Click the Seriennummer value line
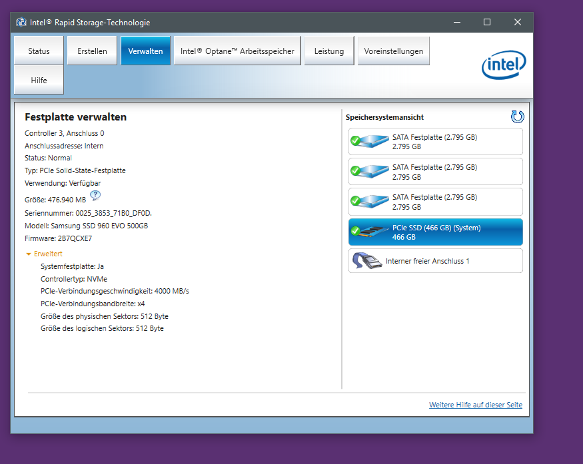The image size is (583, 464). point(88,213)
